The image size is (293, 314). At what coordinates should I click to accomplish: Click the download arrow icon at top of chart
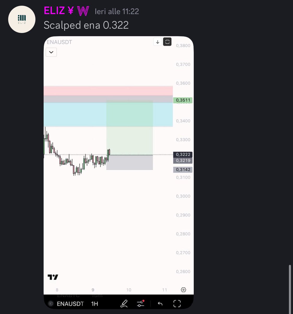(x=157, y=42)
